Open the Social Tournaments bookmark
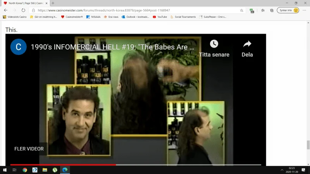 (x=183, y=17)
